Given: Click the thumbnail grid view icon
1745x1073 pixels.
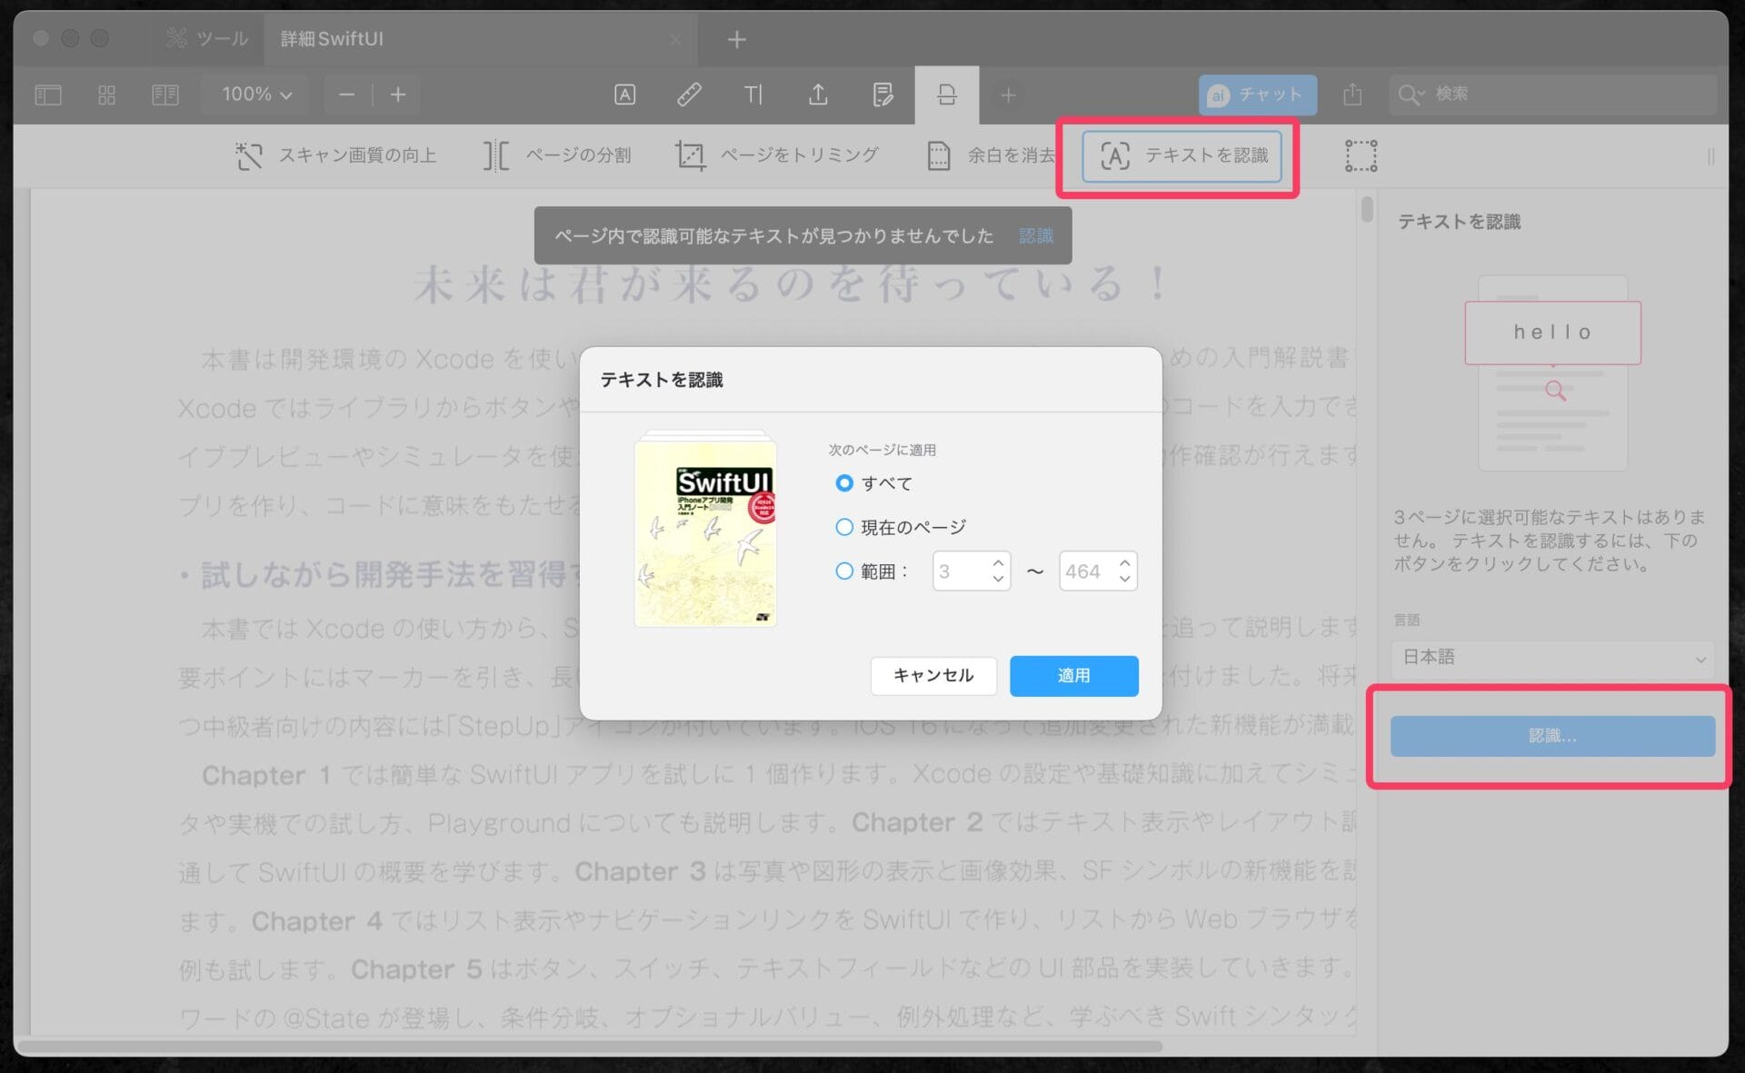Looking at the screenshot, I should tap(106, 94).
